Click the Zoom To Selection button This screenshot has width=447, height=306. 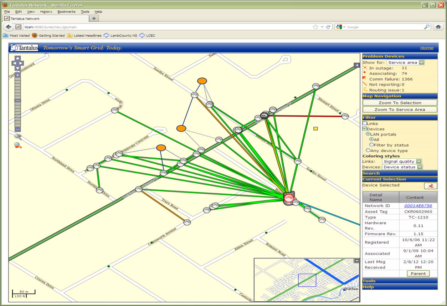point(400,103)
